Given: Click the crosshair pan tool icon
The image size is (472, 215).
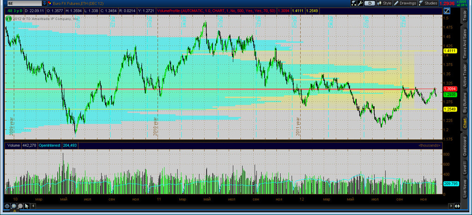Looking at the screenshot, I should coord(7,206).
